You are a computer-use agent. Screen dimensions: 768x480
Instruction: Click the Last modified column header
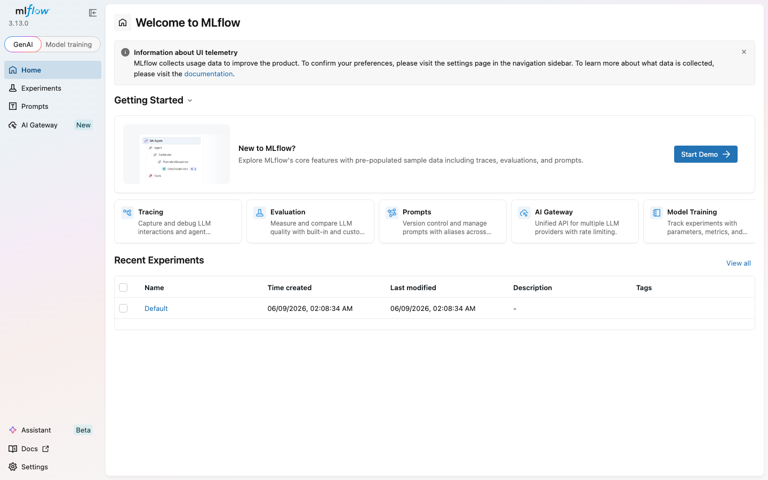coord(413,287)
